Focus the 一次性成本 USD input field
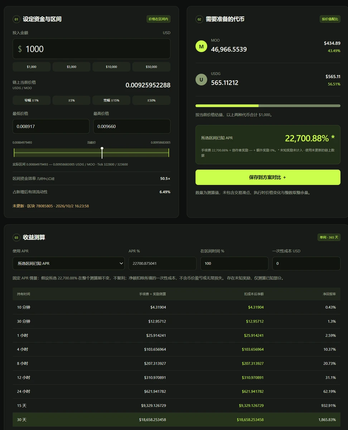This screenshot has height=430, width=348. coord(306,263)
